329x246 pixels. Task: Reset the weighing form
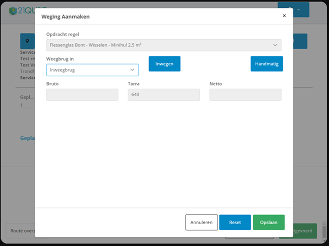click(235, 222)
